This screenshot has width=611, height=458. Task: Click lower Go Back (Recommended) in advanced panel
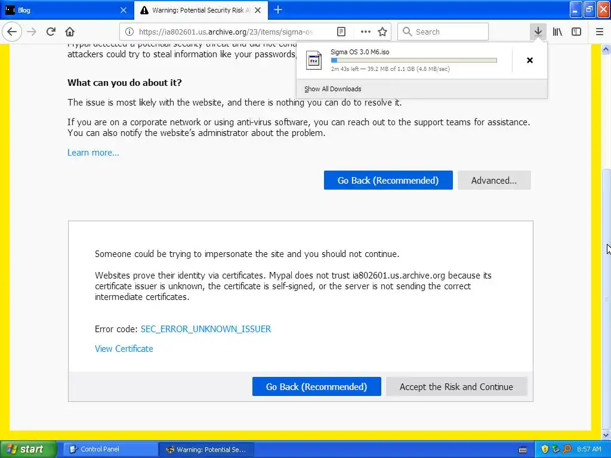pos(316,386)
